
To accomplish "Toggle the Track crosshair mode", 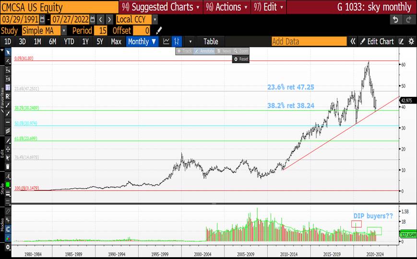I will click(184, 51).
